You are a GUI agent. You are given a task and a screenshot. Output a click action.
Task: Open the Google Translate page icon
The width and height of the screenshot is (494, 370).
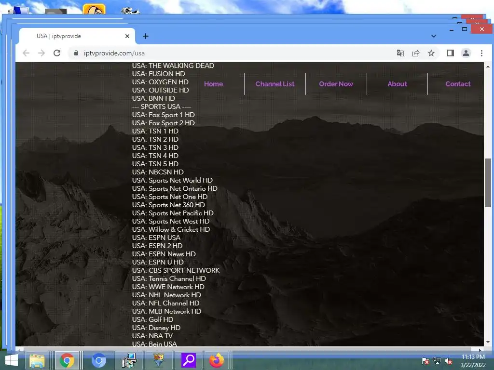pos(400,53)
